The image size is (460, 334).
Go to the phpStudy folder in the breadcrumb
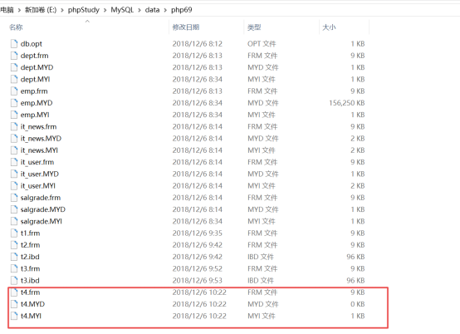(84, 10)
